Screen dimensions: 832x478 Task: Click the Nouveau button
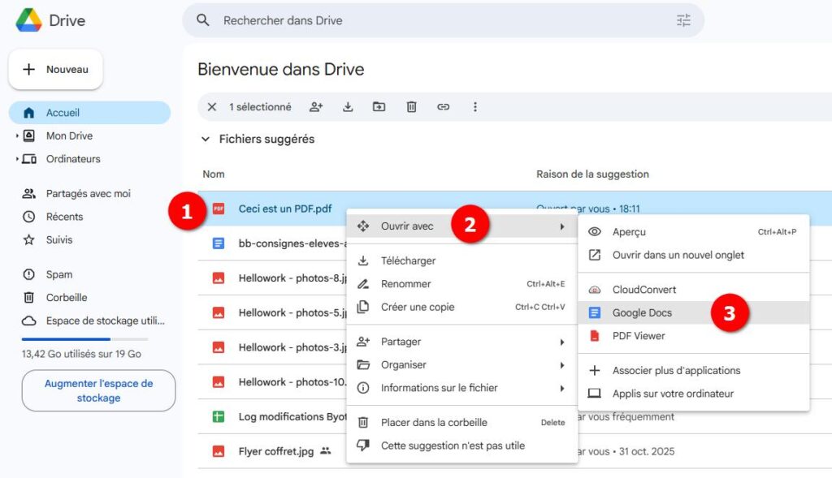56,70
